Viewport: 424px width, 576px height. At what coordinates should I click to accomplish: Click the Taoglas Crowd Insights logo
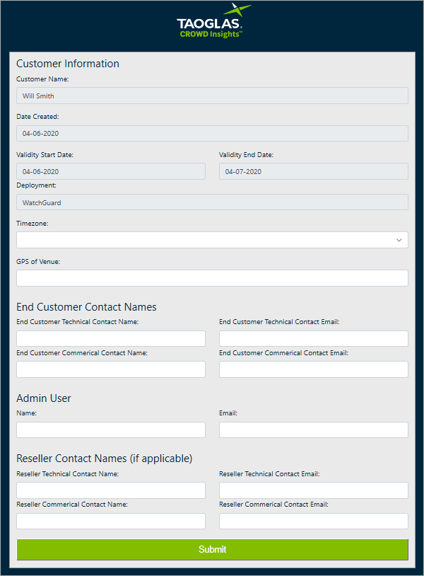(x=212, y=21)
